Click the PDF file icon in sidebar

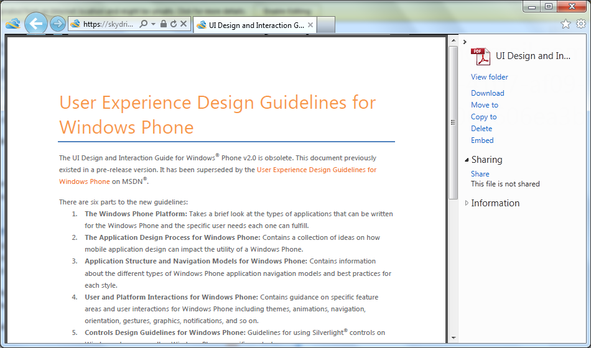point(480,57)
